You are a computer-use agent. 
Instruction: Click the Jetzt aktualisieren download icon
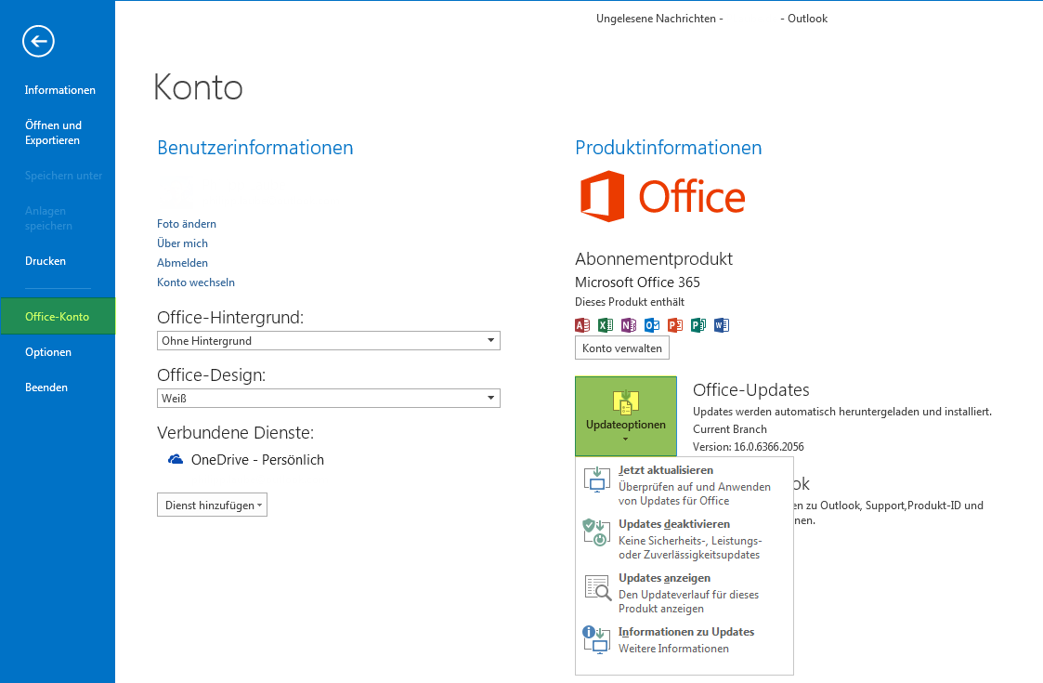pos(596,479)
